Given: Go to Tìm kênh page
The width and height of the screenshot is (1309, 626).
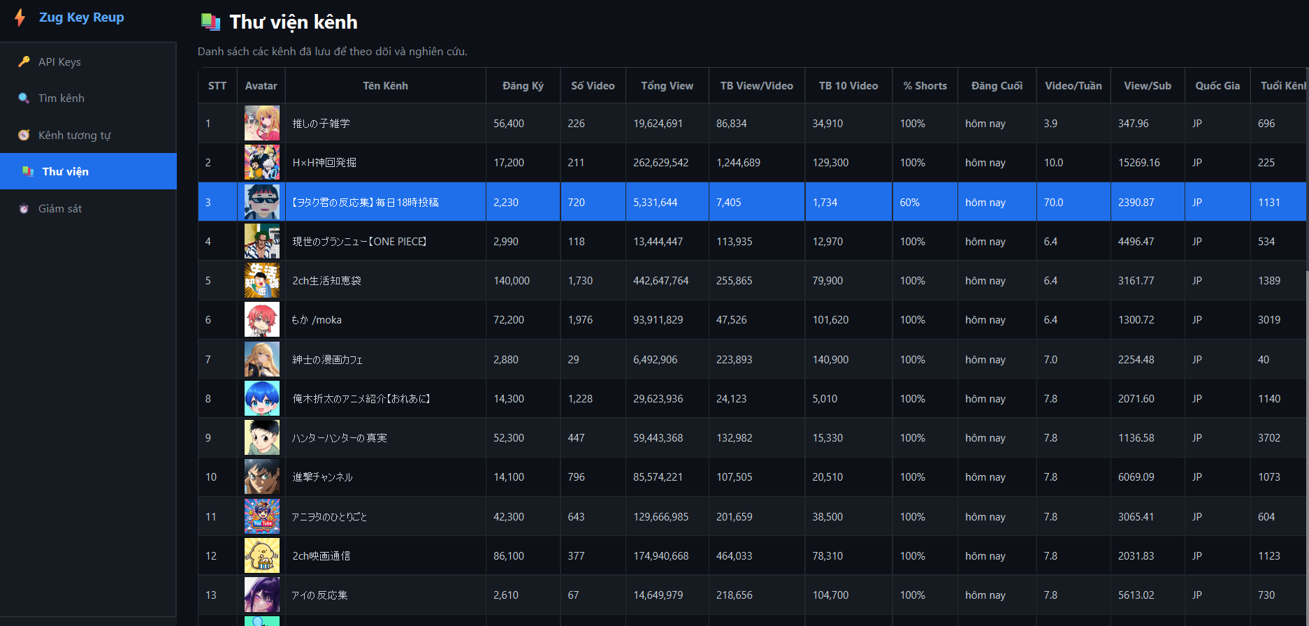Looking at the screenshot, I should pyautogui.click(x=88, y=99).
